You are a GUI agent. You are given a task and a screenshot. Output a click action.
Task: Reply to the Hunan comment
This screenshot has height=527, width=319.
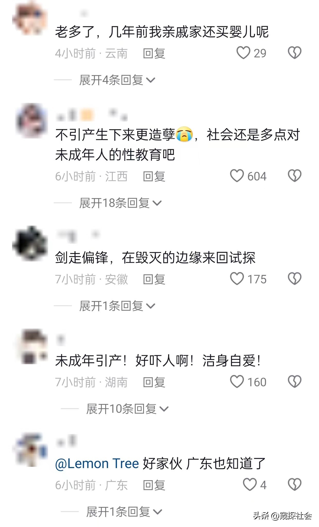[x=154, y=382]
